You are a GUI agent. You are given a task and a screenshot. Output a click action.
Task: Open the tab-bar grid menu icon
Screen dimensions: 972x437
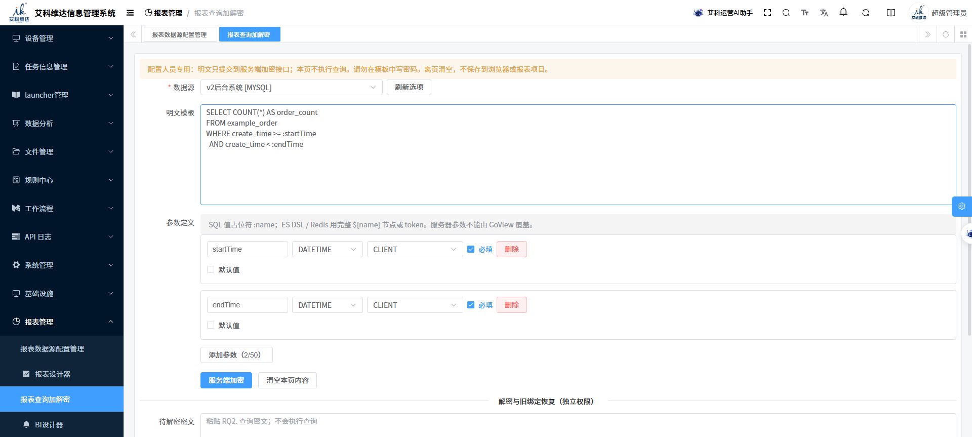963,34
